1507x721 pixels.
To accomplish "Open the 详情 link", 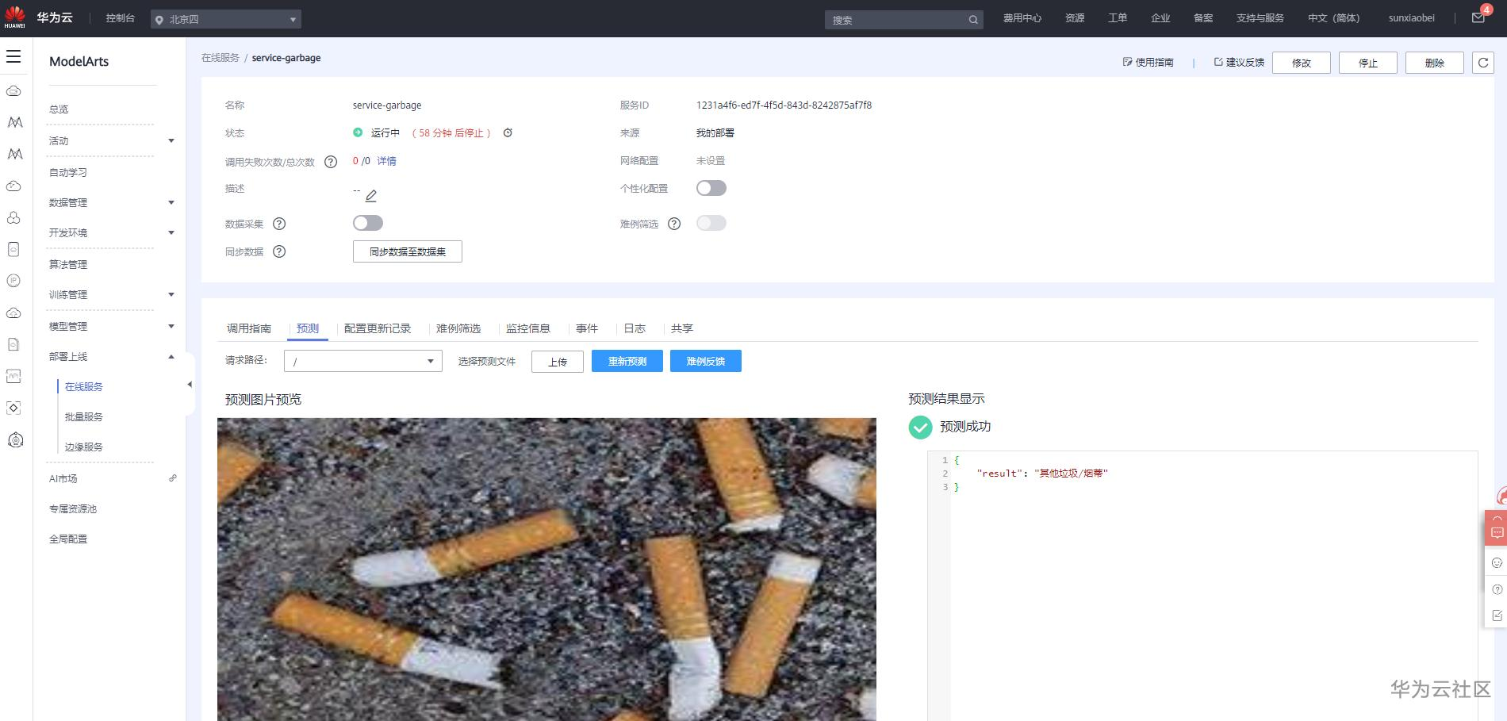I will point(386,161).
